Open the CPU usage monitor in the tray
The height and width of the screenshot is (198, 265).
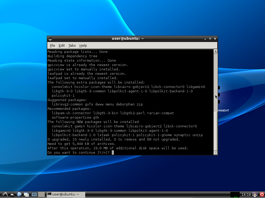235,194
